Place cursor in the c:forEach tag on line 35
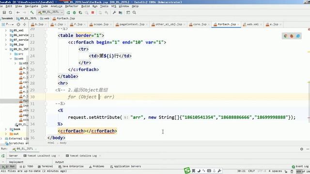310x174 pixels. [x=72, y=131]
